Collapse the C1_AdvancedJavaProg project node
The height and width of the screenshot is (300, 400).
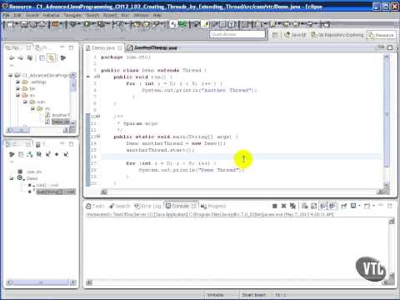tap(11, 75)
